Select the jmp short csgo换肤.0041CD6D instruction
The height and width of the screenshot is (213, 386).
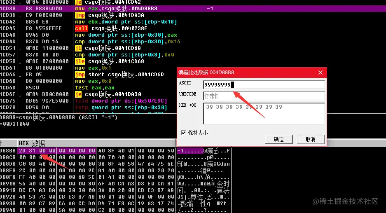[x=119, y=75]
